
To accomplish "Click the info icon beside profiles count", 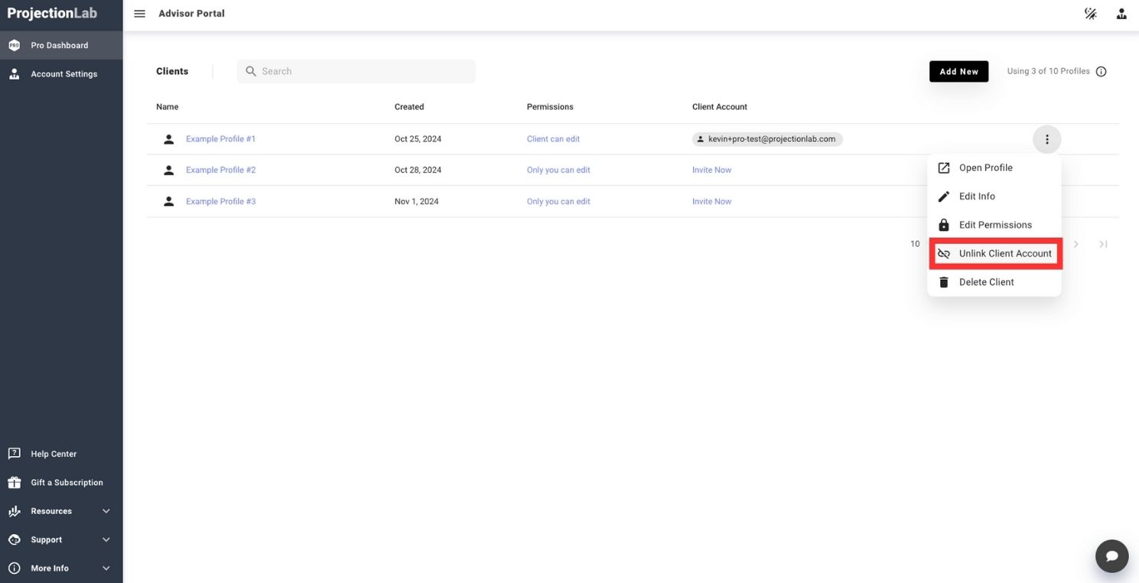I will point(1102,72).
